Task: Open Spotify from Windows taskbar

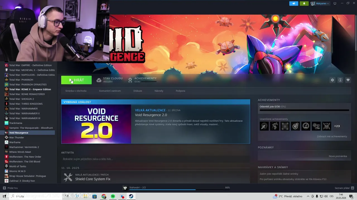Action: click(x=113, y=196)
